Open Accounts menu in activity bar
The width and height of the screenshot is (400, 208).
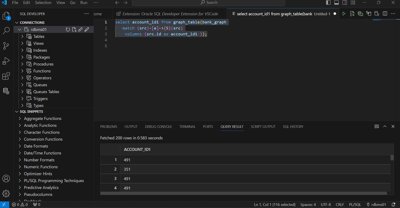pyautogui.click(x=6, y=178)
